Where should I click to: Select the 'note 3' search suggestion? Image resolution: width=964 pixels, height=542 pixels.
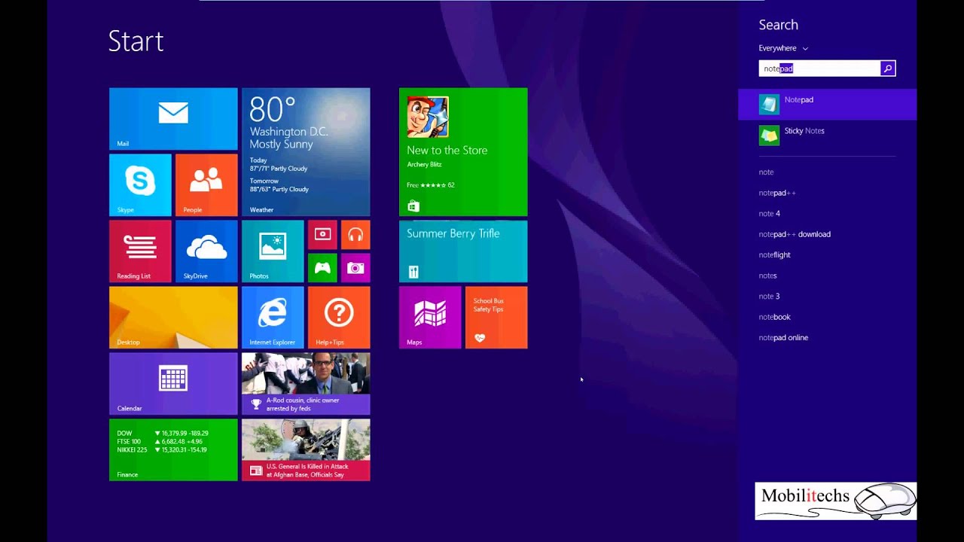click(x=769, y=297)
